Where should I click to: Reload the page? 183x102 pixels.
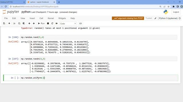pos(6,7)
